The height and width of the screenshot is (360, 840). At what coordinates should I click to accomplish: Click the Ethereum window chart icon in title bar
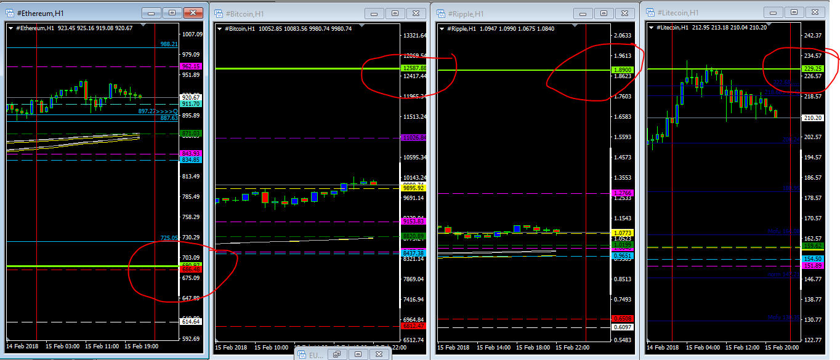[x=9, y=12]
